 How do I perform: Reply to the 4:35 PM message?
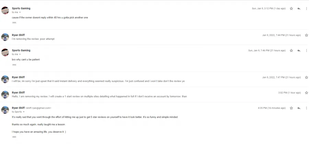coord(299,108)
